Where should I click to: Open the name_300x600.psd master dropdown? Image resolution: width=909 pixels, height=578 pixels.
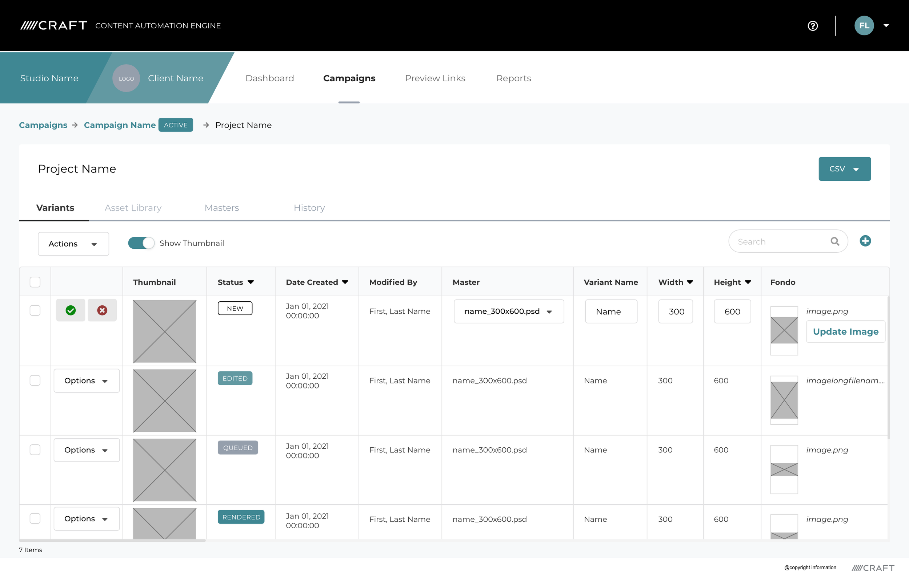click(x=508, y=312)
